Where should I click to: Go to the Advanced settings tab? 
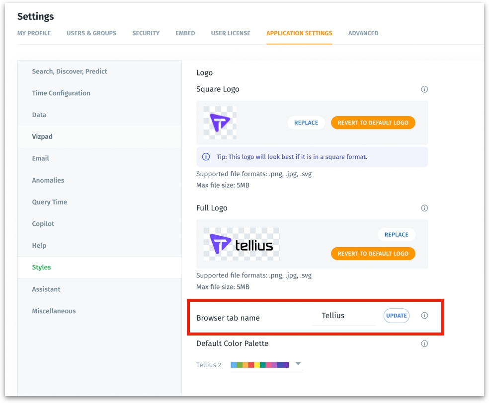(x=363, y=33)
